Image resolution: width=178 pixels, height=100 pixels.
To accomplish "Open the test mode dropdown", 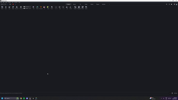I will 3,4.
